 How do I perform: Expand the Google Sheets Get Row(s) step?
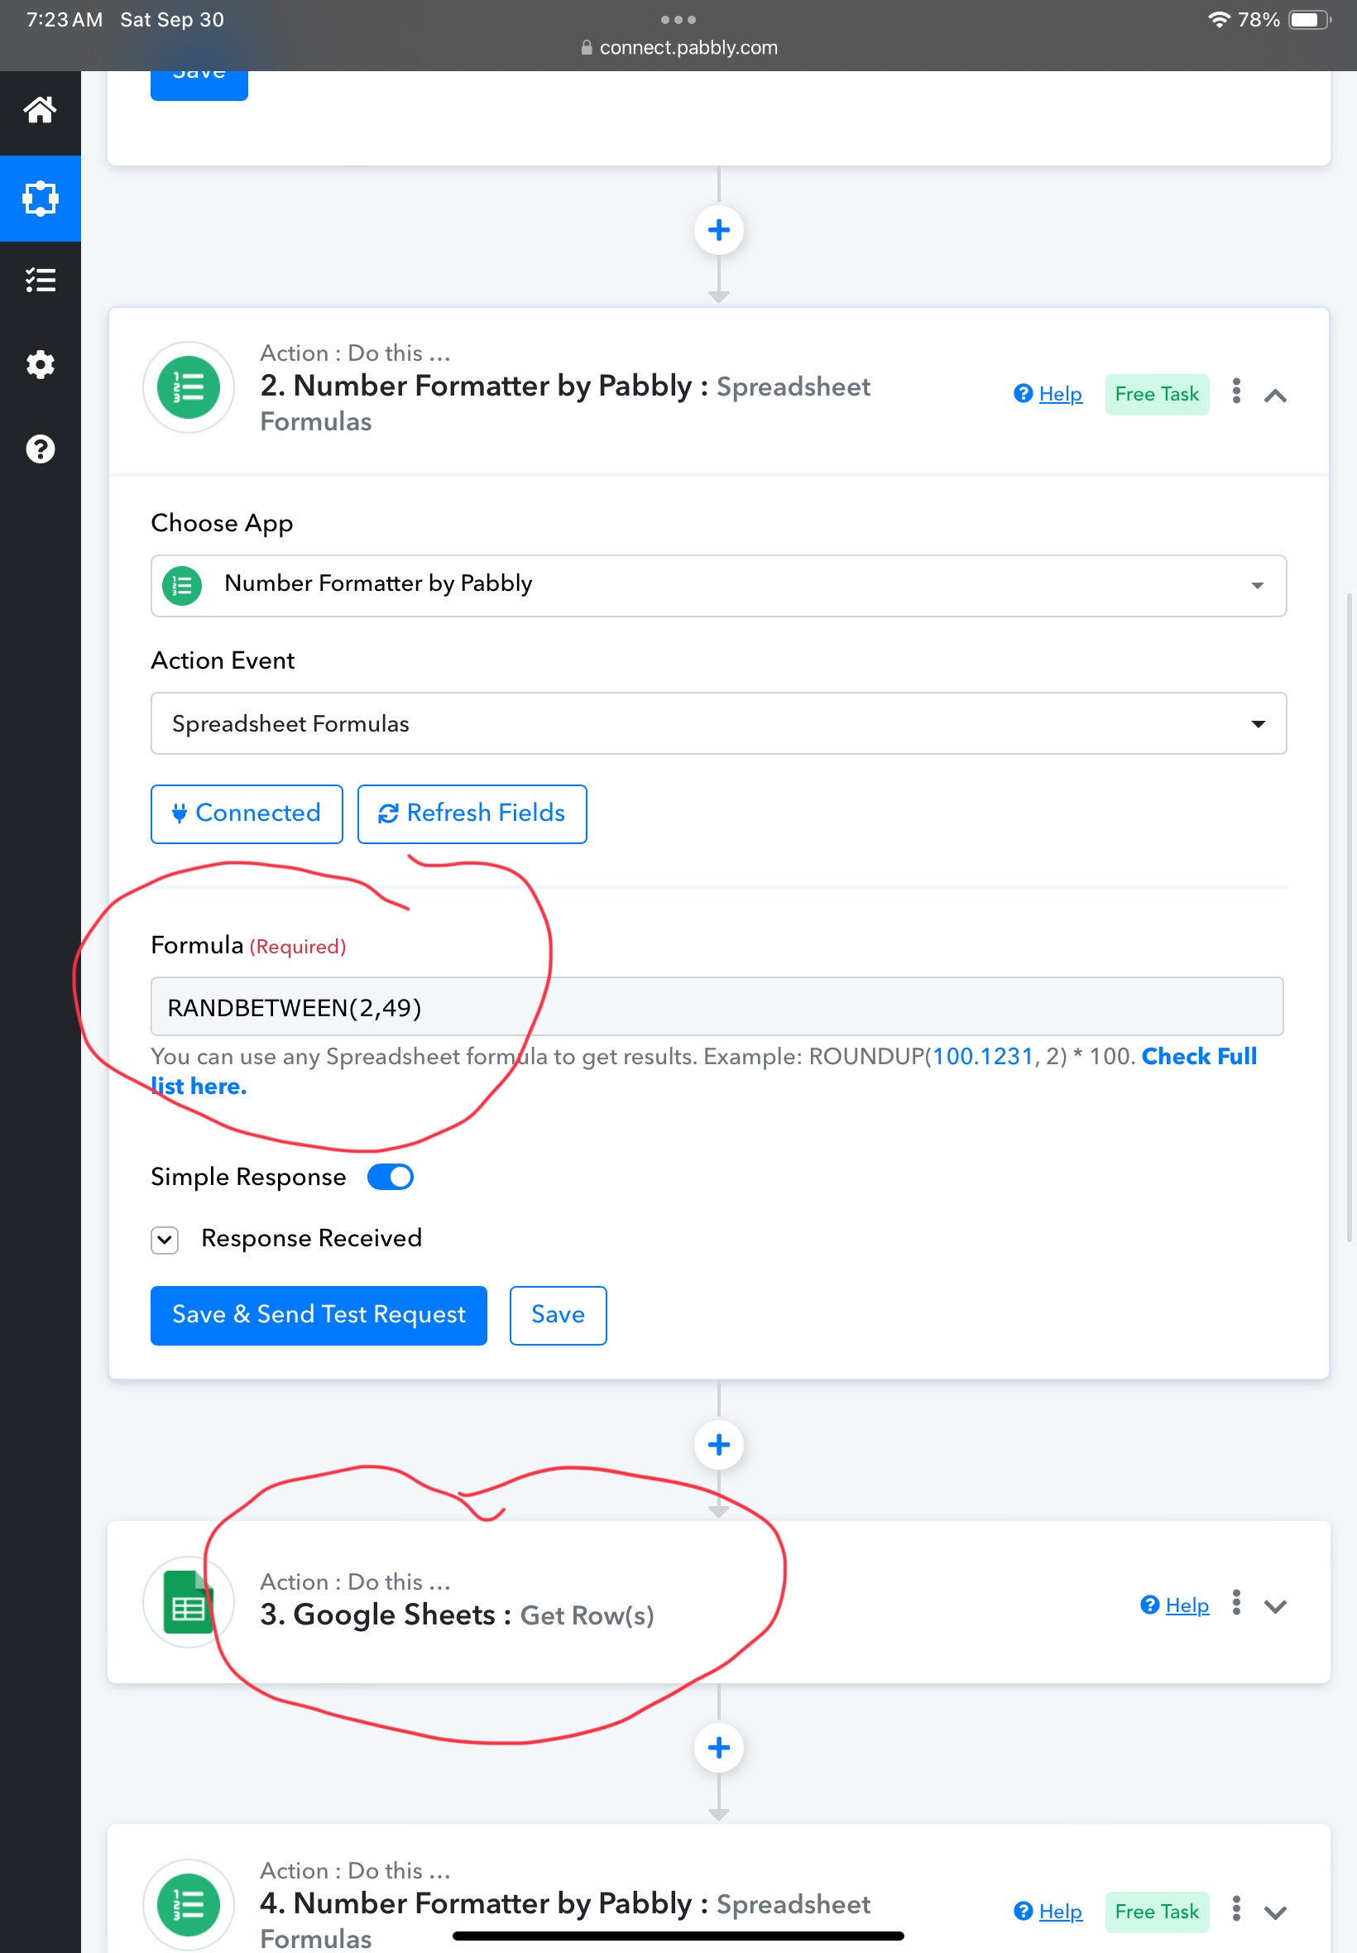click(x=1274, y=1606)
